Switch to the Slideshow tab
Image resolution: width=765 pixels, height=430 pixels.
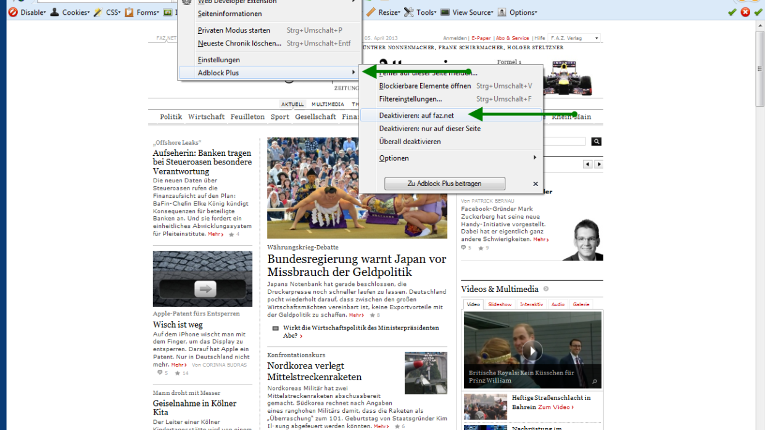point(500,304)
